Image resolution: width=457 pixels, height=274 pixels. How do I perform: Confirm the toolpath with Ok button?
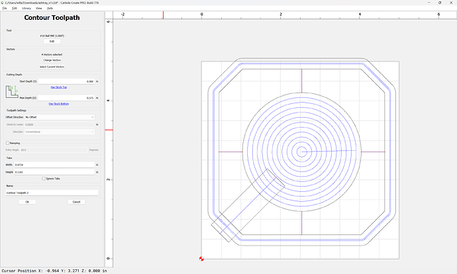pyautogui.click(x=27, y=202)
